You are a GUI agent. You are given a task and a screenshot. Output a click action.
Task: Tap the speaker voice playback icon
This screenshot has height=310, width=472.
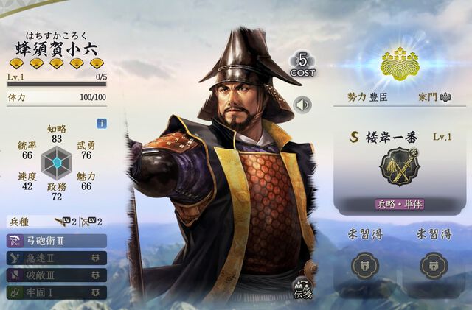point(302,105)
